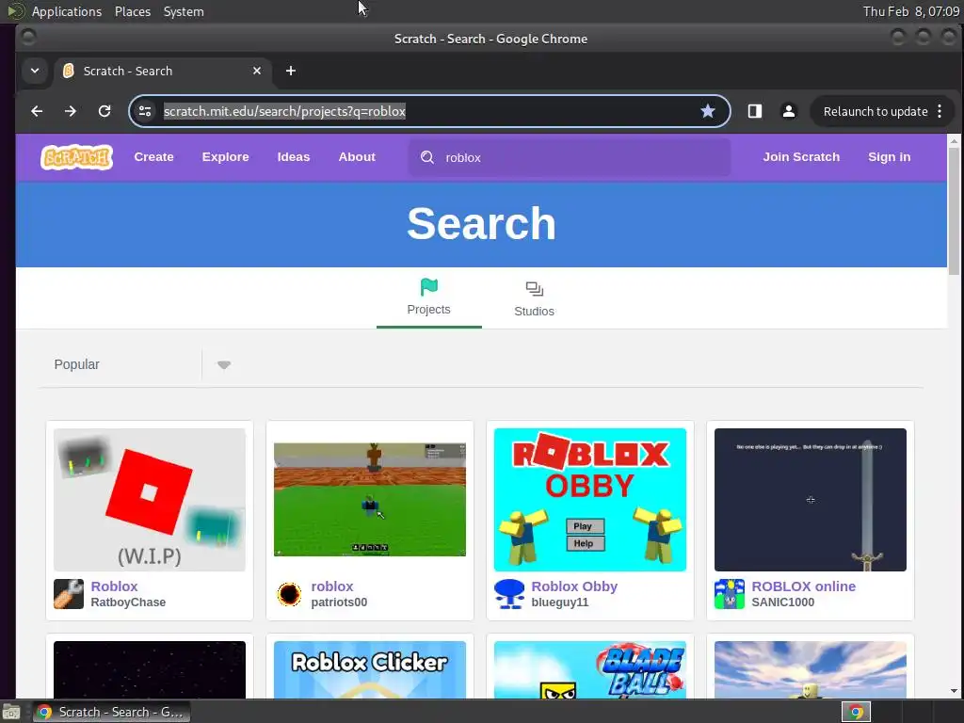
Task: Click Scratch - Search taskbar window button
Action: tap(112, 712)
